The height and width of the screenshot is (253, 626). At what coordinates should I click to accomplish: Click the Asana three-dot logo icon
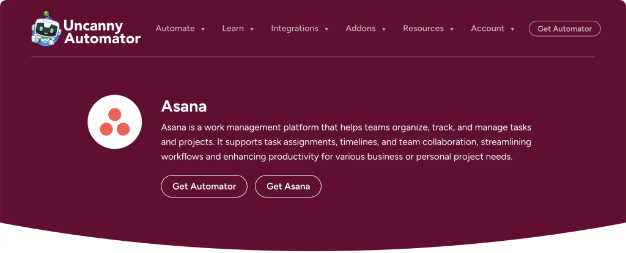click(x=115, y=122)
